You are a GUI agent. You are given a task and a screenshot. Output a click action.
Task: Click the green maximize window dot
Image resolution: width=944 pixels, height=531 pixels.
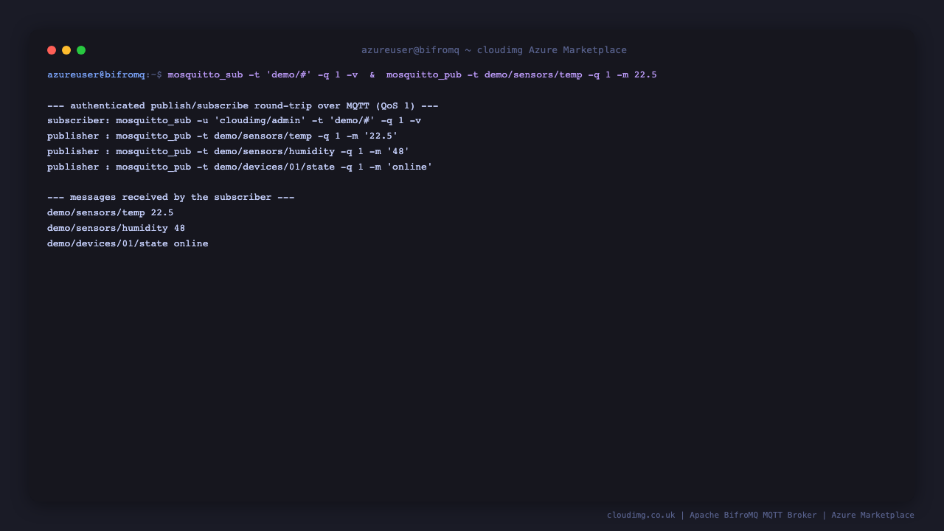click(81, 50)
